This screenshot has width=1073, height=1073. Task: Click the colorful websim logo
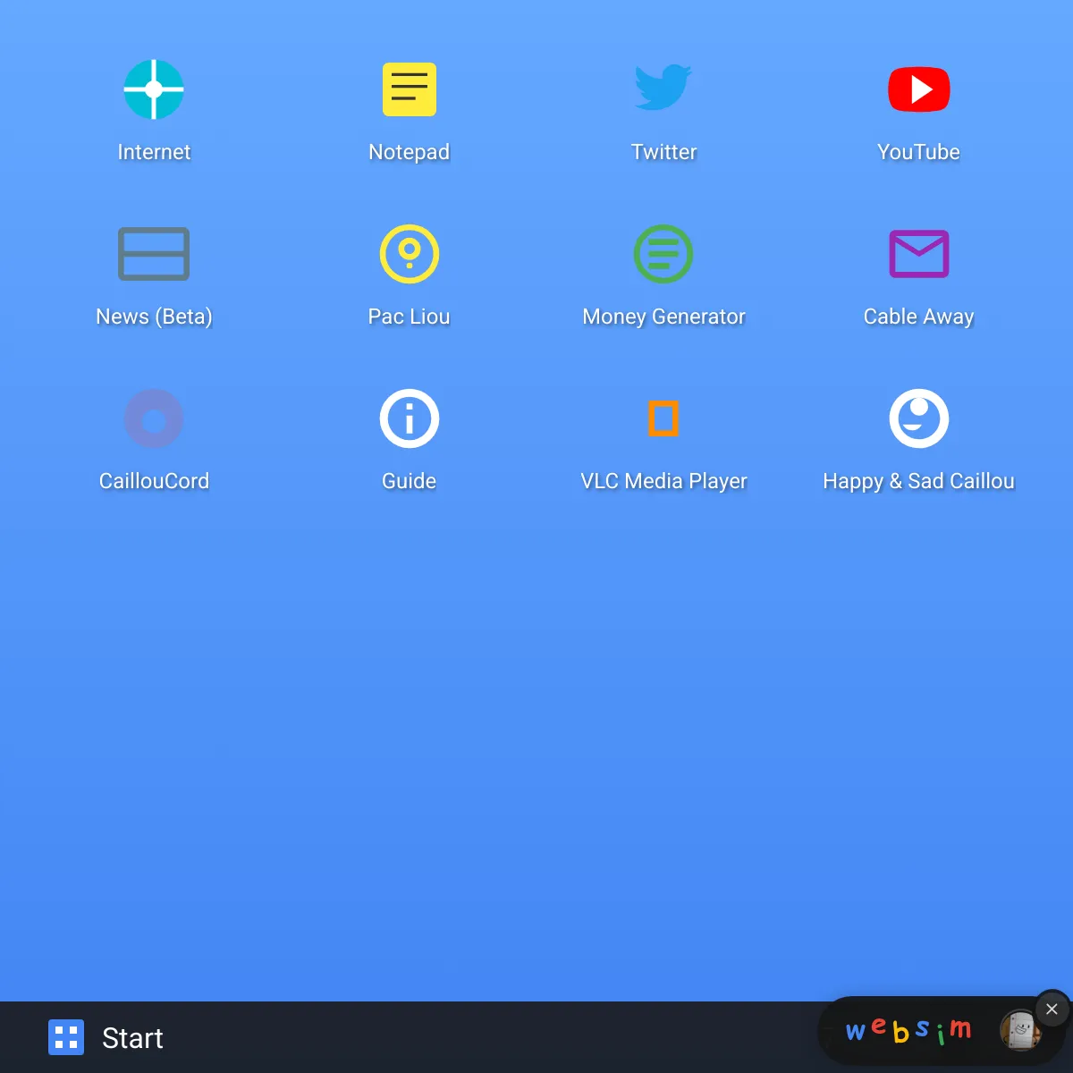click(x=908, y=1031)
